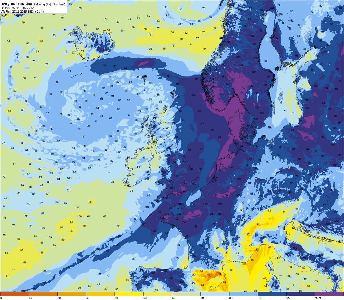The height and width of the screenshot is (300, 344).
Task: Click the '99.9' label on the color scale
Action: pos(318,298)
